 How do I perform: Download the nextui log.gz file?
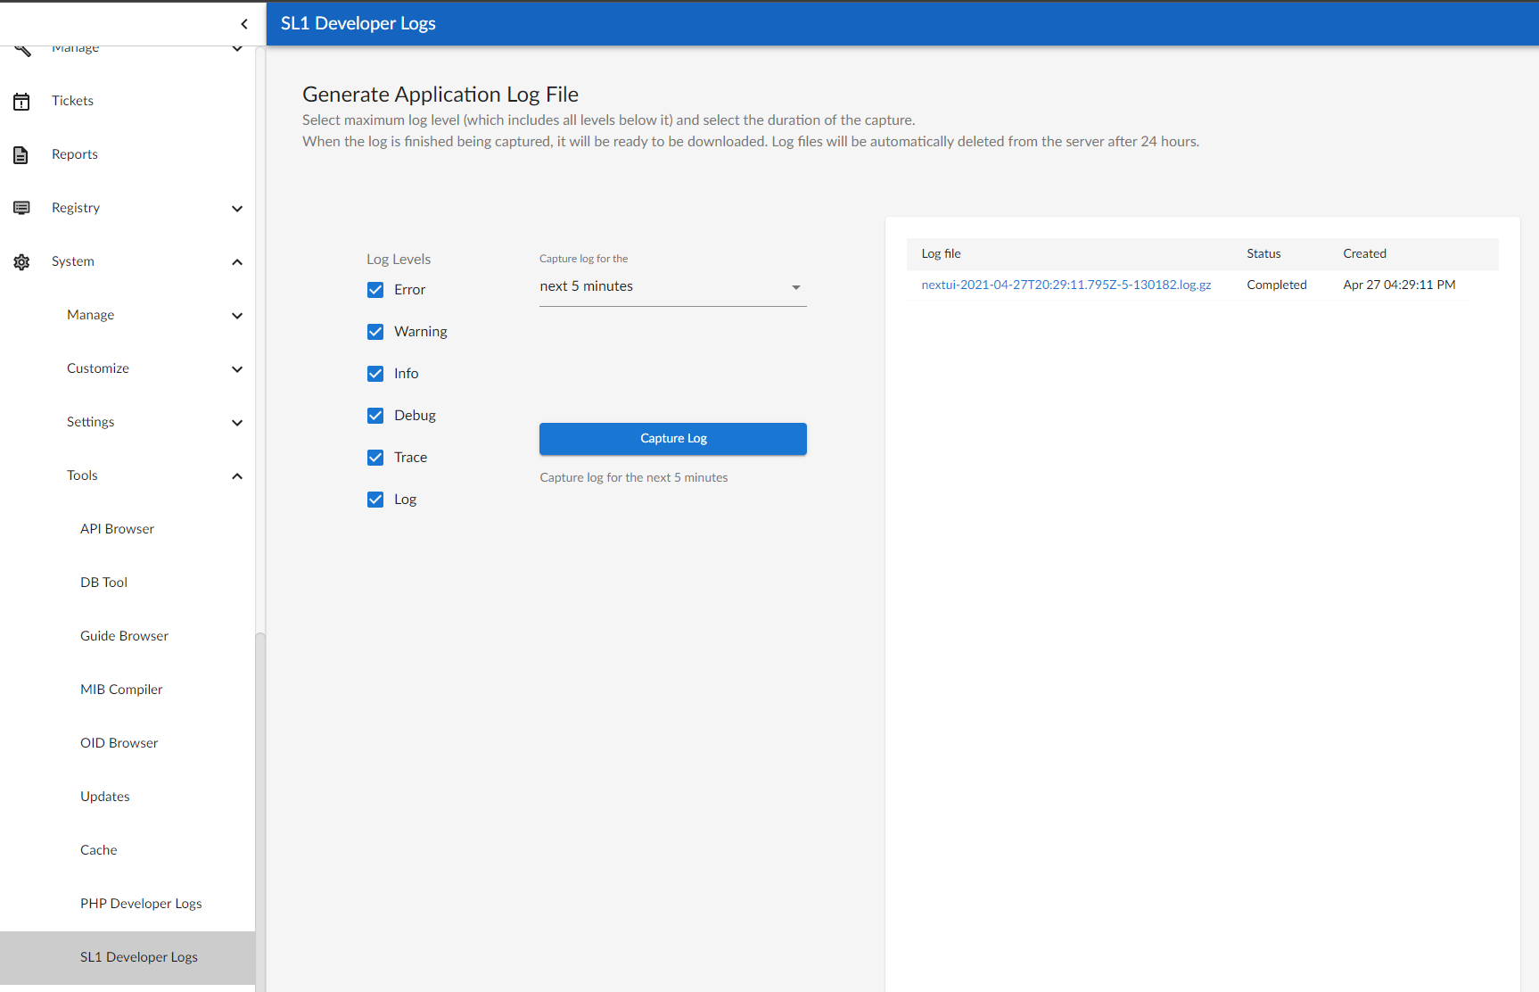click(1066, 285)
